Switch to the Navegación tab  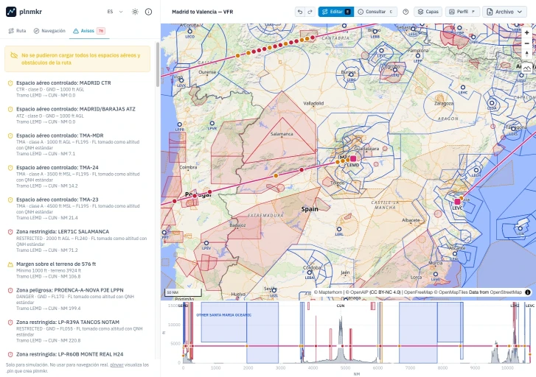(x=49, y=31)
